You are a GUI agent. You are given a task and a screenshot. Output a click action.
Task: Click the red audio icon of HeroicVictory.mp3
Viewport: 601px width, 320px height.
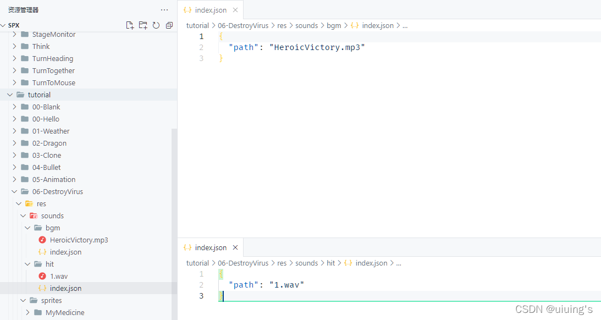(x=42, y=240)
